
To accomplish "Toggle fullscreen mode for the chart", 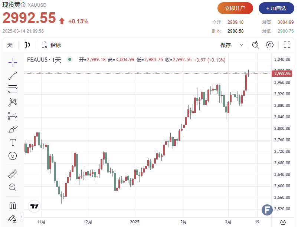I will 287,45.
